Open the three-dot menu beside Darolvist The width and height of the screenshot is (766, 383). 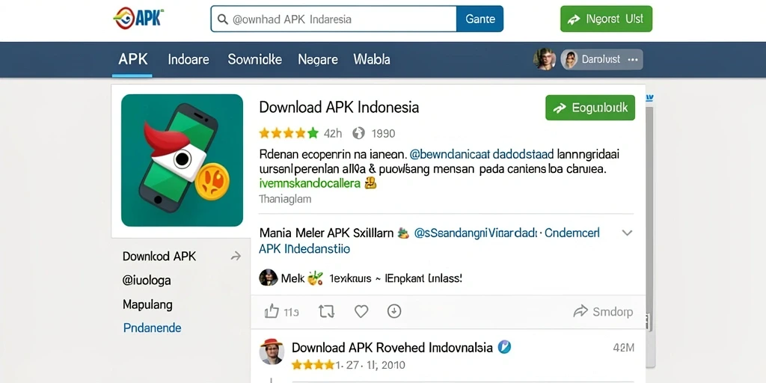(633, 60)
